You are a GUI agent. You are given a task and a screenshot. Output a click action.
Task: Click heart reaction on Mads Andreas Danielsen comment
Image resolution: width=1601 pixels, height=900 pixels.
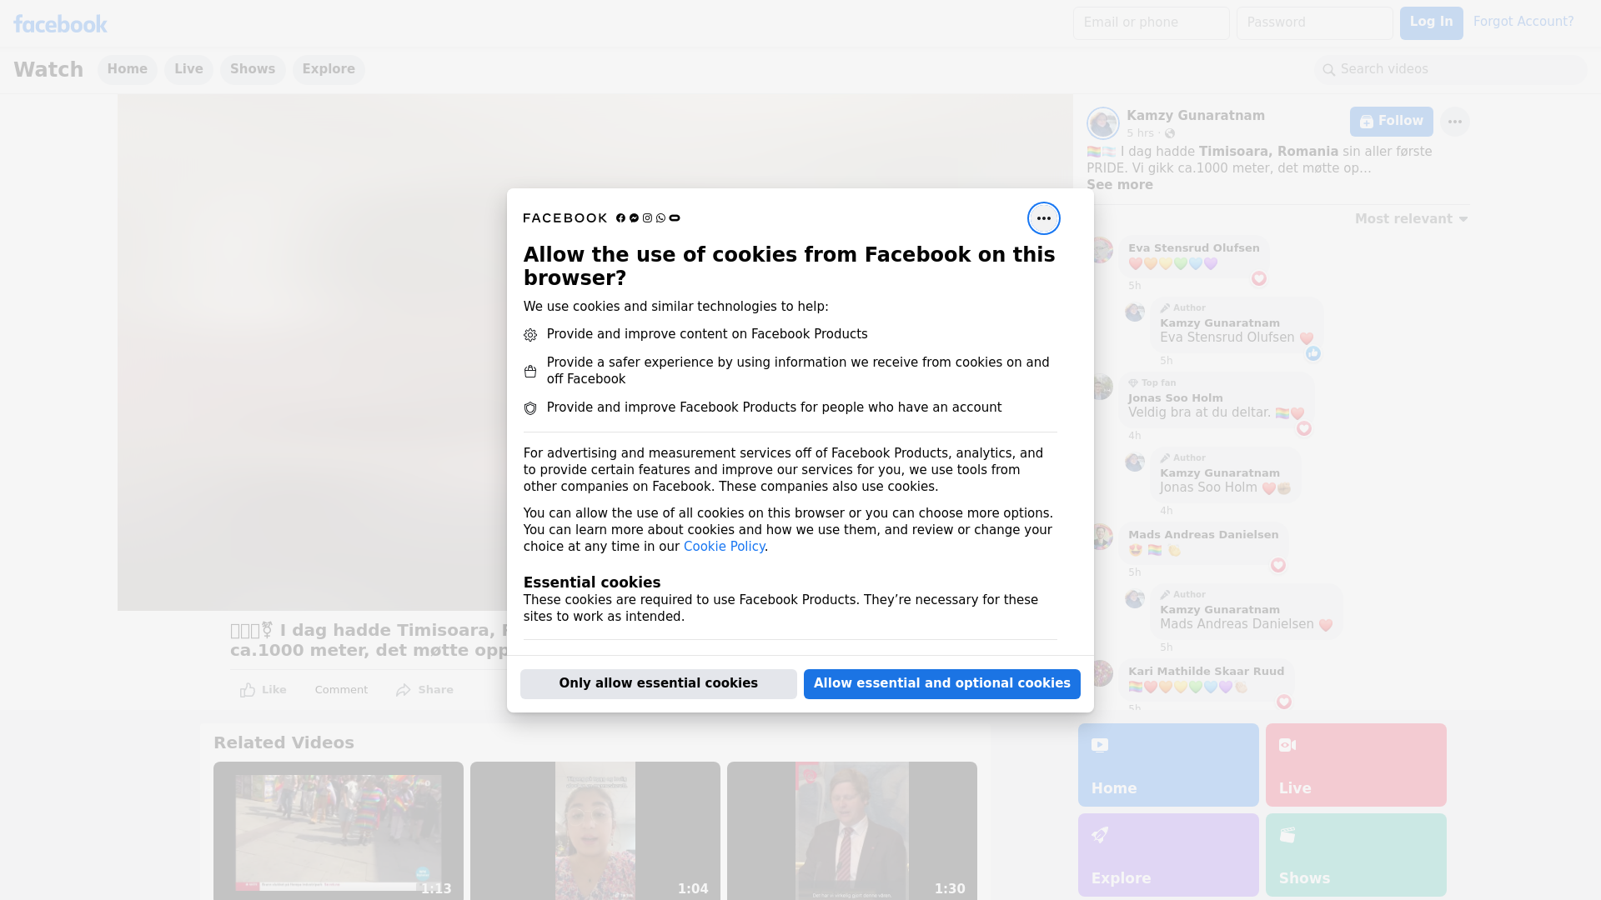[x=1277, y=565]
